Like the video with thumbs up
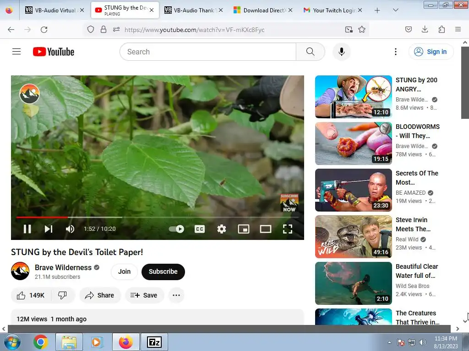469x351 pixels. 31,295
